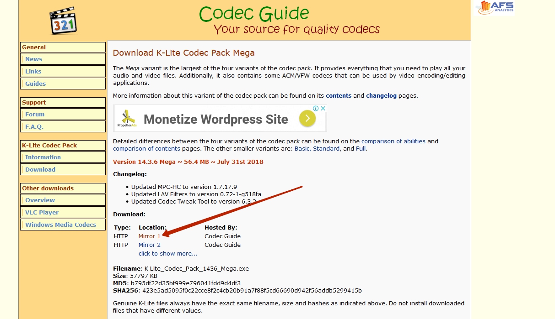555x319 pixels.
Task: Go to the Guides sidebar page
Action: point(36,84)
